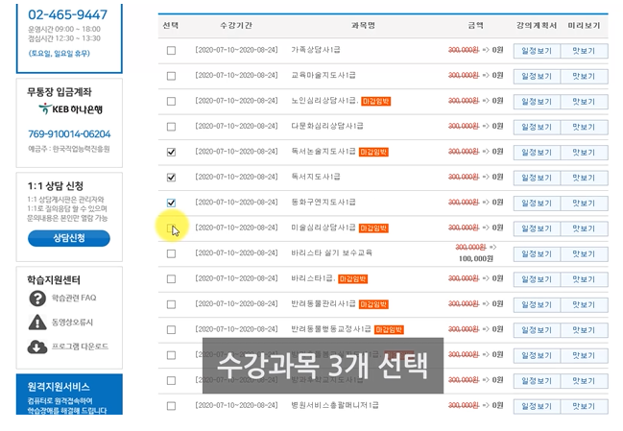Click the 100,000원 price in 바리스타 실기 row

click(x=475, y=258)
